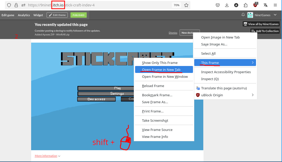
Task: Open the Pocket save icon
Action: [218, 5]
